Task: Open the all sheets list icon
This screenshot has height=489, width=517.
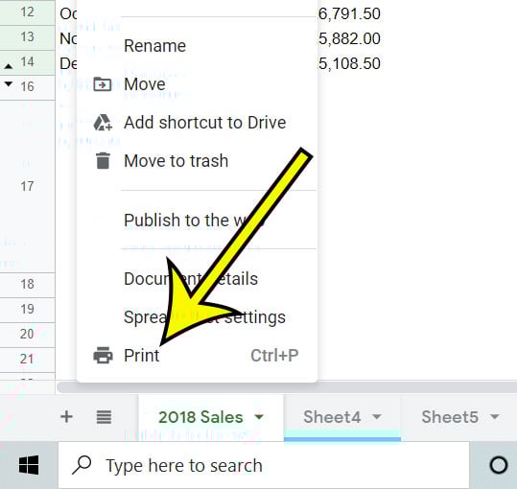Action: [x=104, y=417]
